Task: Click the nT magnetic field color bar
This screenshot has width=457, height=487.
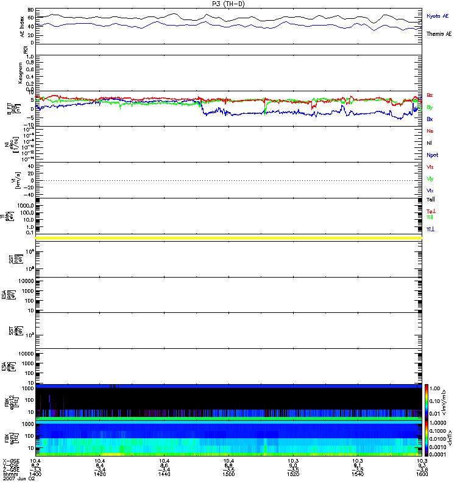Action: coord(427,438)
